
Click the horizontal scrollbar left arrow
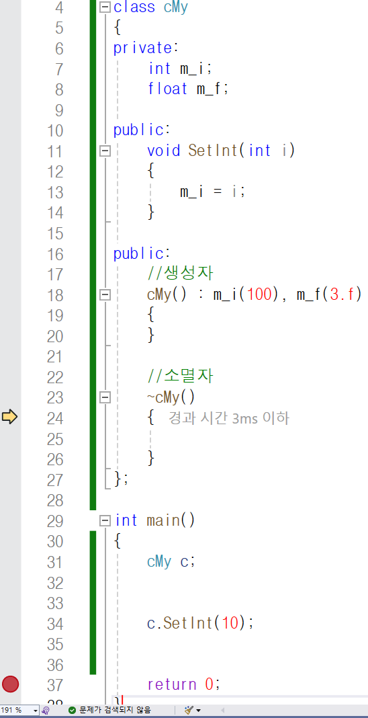(x=222, y=710)
